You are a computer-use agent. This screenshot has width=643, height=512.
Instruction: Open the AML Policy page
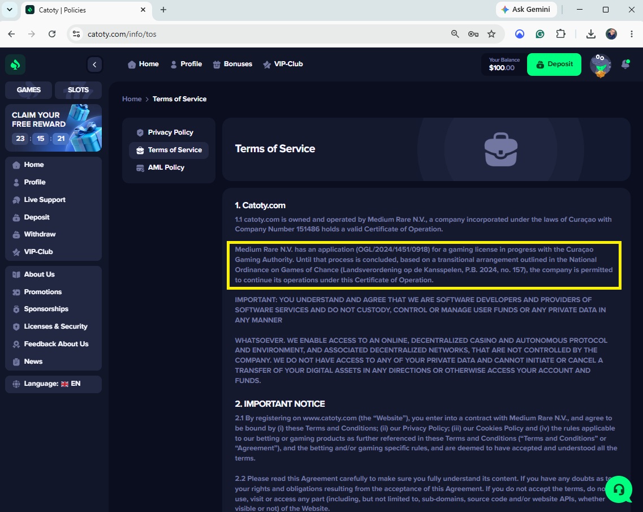[169, 167]
